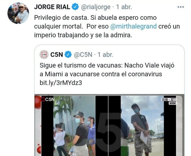The height and width of the screenshot is (156, 191).
Task: Click the verified badge next to JORGE RIAL
Action: coord(75,7)
